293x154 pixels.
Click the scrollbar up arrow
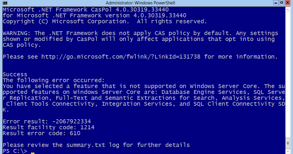point(288,9)
